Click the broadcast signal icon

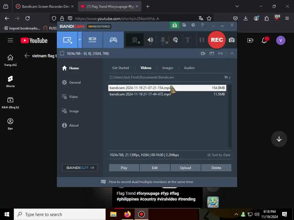point(220,54)
